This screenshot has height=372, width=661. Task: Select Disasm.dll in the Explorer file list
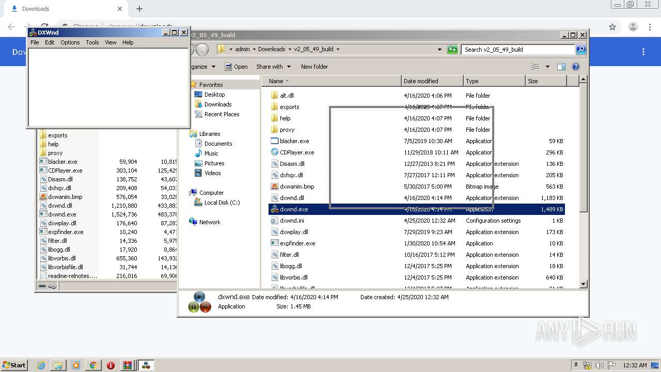(292, 164)
